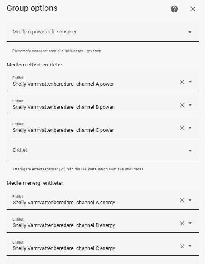Remove the channel C power entity
The height and width of the screenshot is (264, 205).
tap(182, 128)
